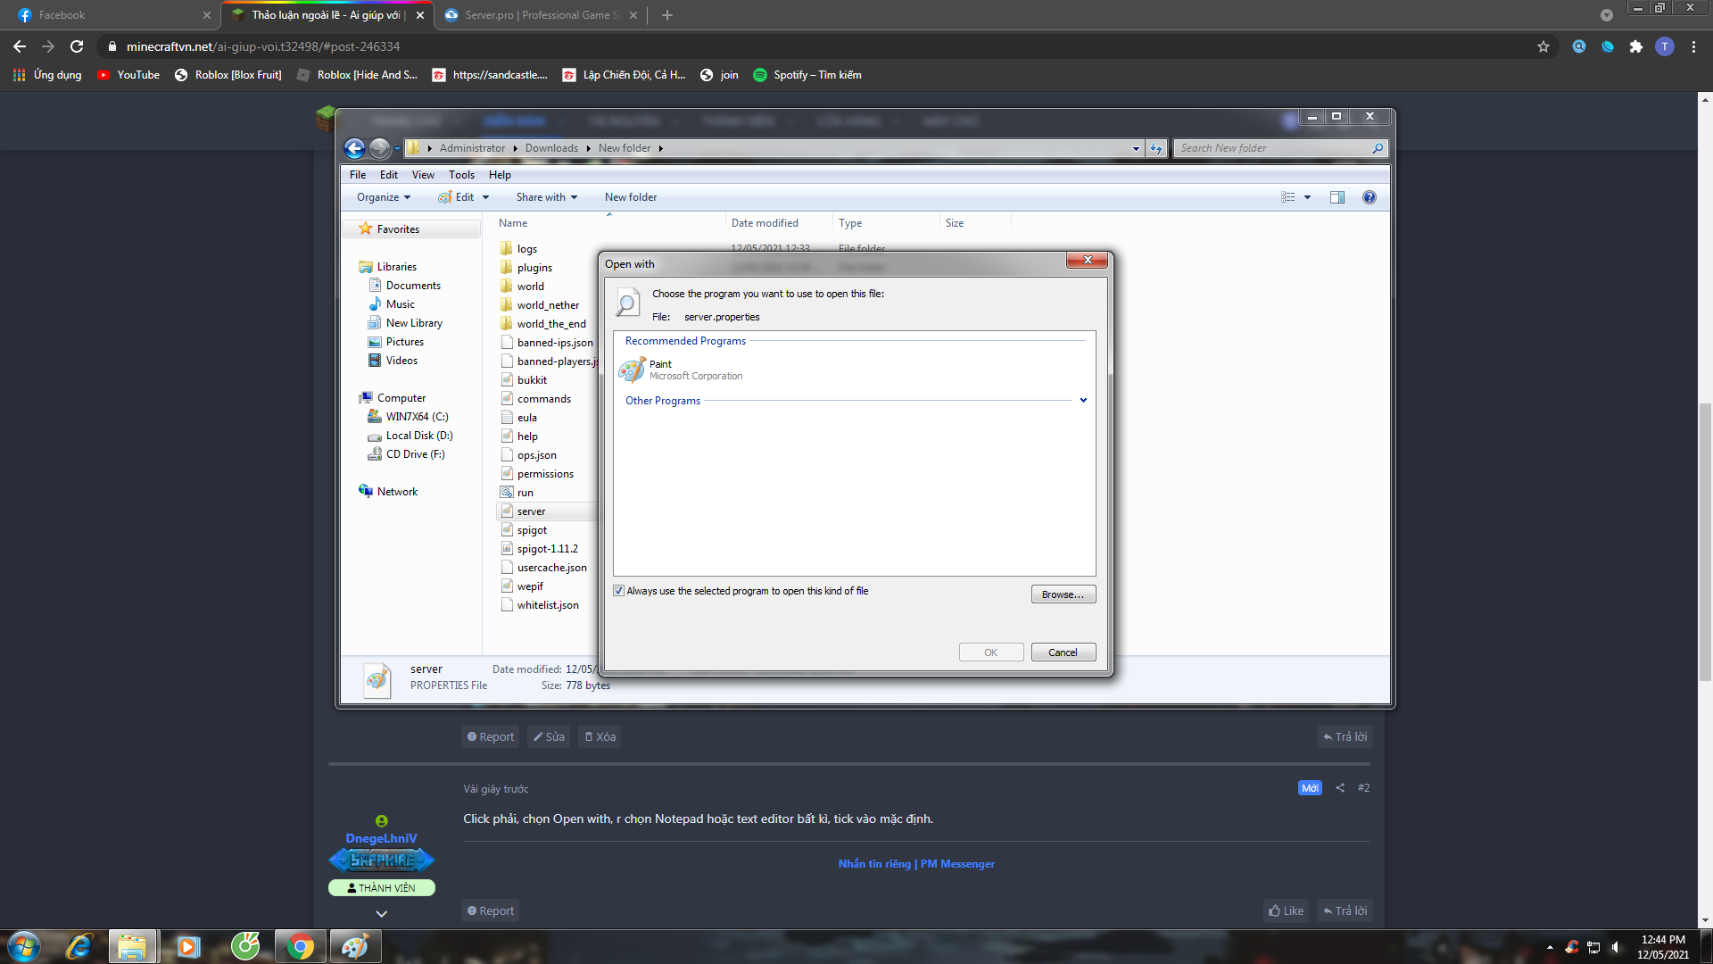The height and width of the screenshot is (964, 1713).
Task: Click Chrome reload page icon
Action: (77, 46)
